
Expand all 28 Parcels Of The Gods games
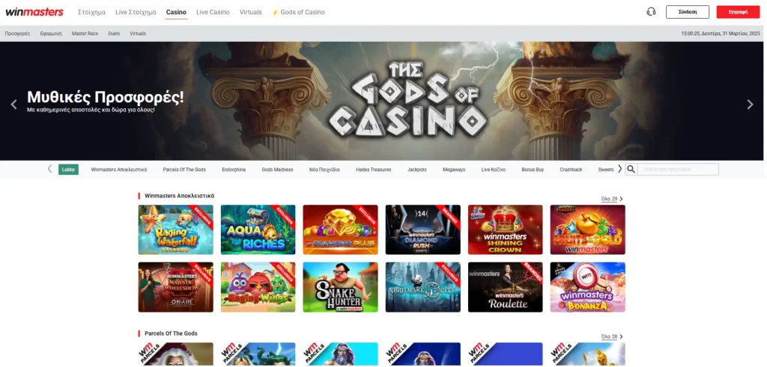click(x=612, y=336)
